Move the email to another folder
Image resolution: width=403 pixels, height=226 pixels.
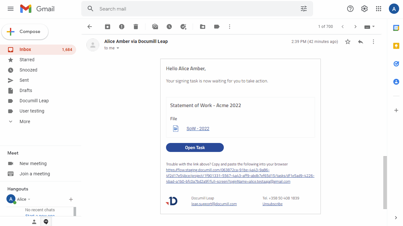[203, 27]
